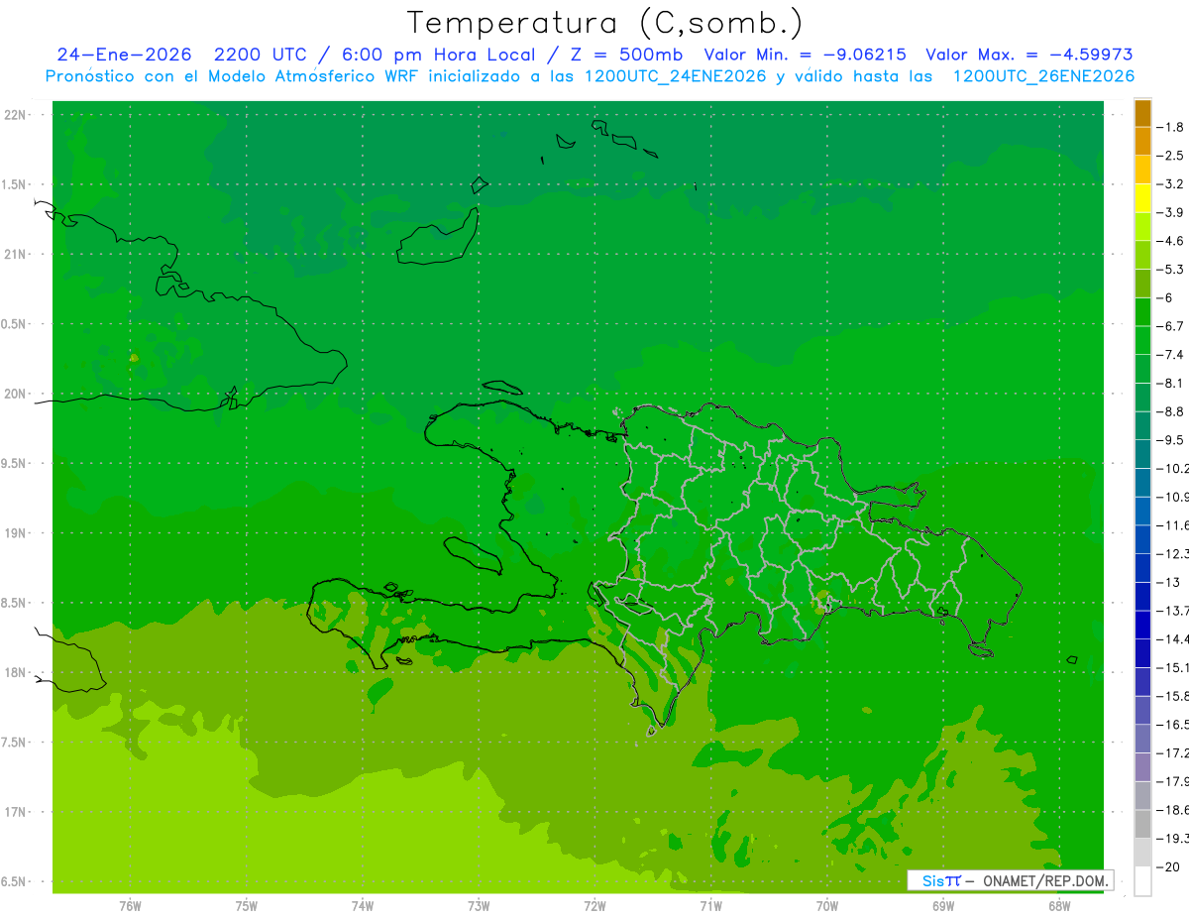Click the '-15.1' colorbar value

(1172, 667)
